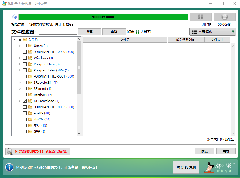Click the 星空 folder icon
Image resolution: width=240 pixels, height=178 pixels.
pyautogui.click(x=30, y=125)
